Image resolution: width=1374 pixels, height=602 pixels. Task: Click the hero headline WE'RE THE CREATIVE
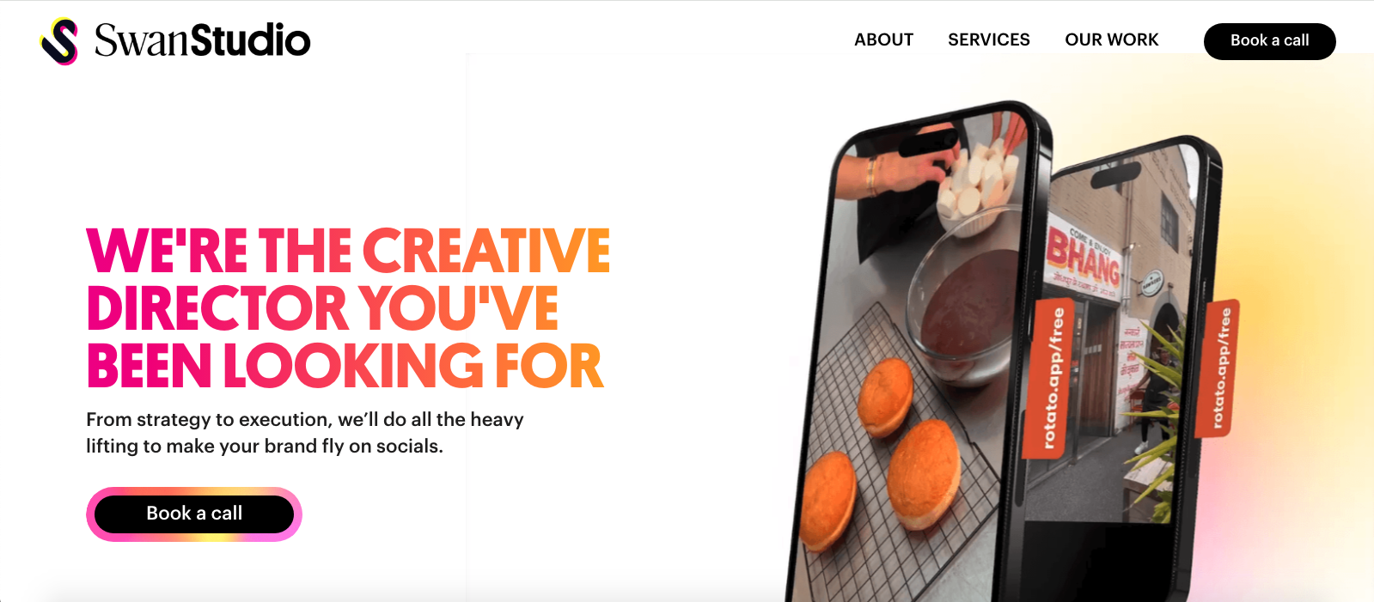(x=348, y=251)
